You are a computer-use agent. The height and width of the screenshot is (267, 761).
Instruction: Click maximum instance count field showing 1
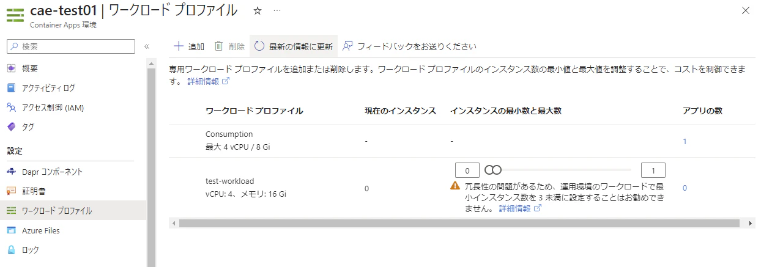(x=653, y=170)
